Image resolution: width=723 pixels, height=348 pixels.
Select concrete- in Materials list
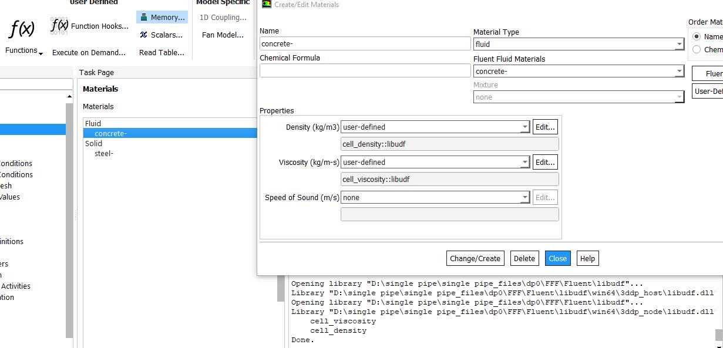(170, 133)
